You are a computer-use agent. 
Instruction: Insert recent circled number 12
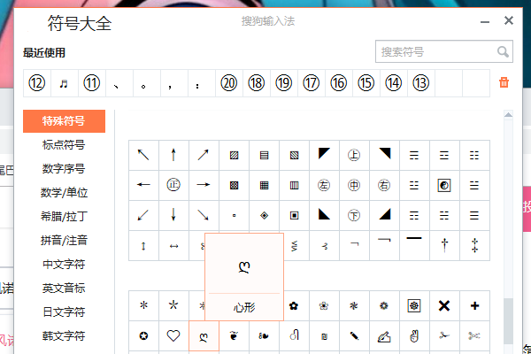pos(37,83)
